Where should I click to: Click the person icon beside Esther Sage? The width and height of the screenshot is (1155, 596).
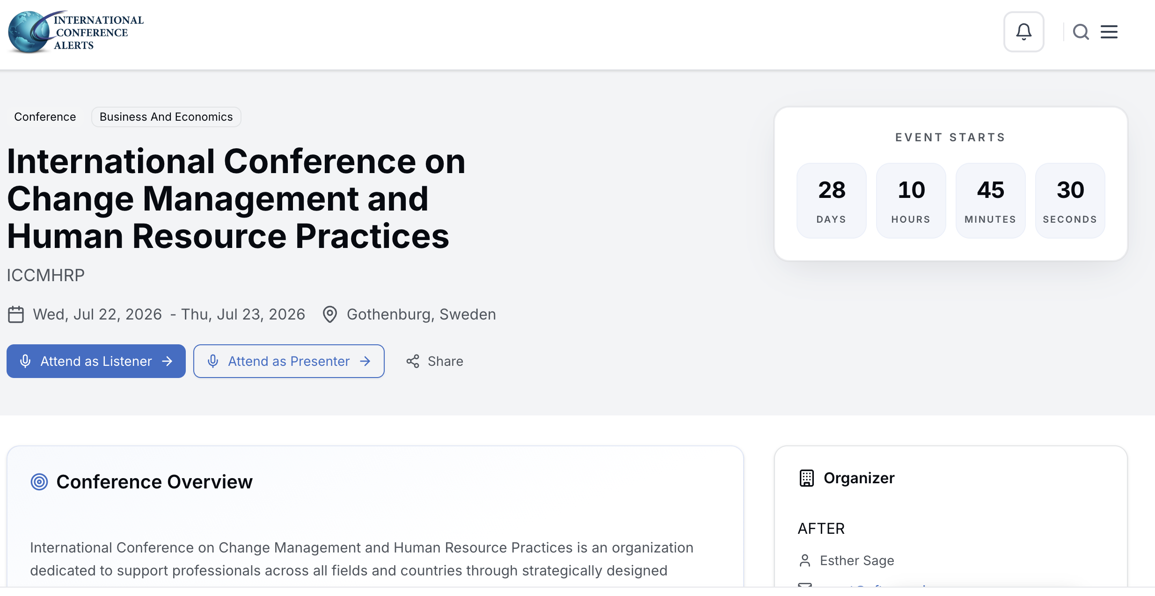[x=805, y=560]
